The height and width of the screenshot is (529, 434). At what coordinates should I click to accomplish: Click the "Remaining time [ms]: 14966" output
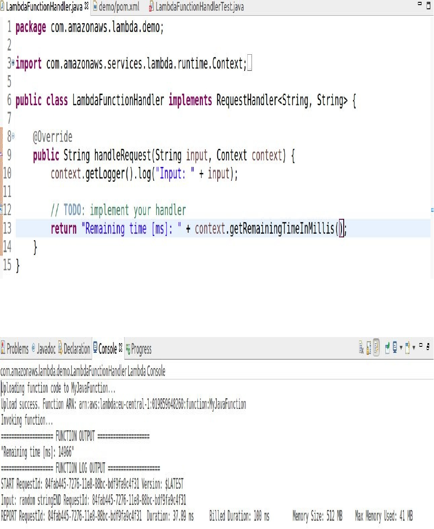38,452
